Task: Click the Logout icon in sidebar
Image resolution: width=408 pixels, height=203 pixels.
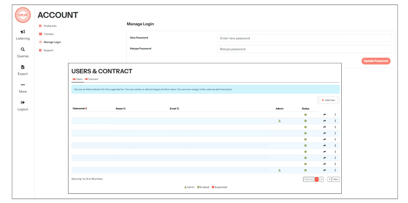Action: pyautogui.click(x=23, y=103)
